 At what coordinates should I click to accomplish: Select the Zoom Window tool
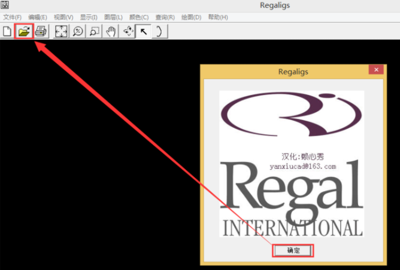(x=94, y=31)
